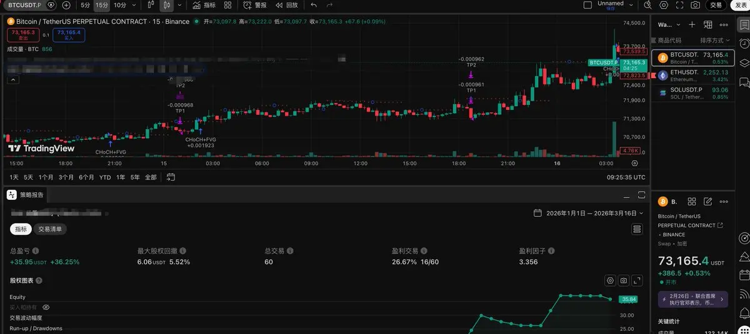Open the Unnamed layout save button
This screenshot has height=334, width=750.
pos(611,5)
